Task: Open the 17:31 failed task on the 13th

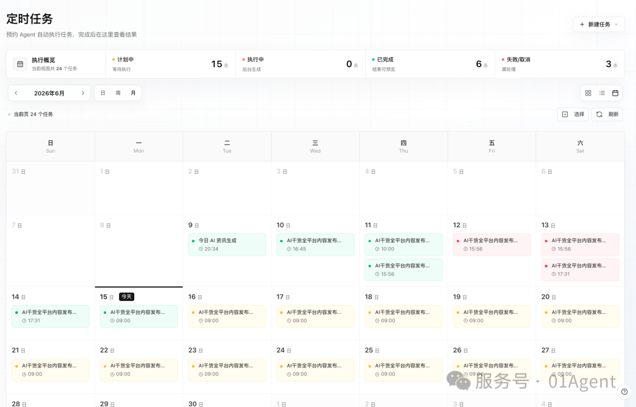Action: click(580, 270)
